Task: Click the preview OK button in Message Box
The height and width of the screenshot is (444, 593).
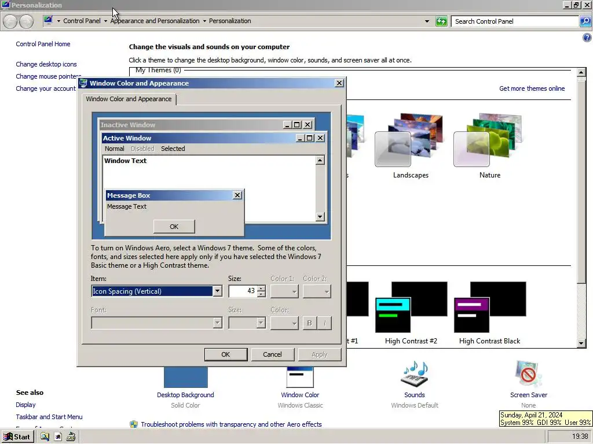Action: click(x=174, y=227)
